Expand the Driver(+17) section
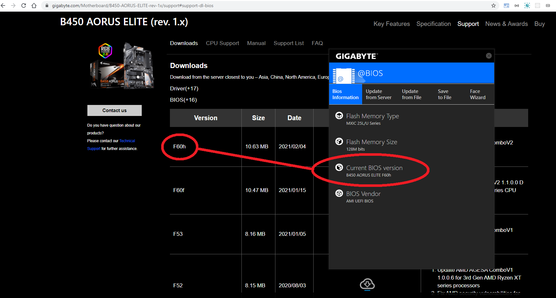This screenshot has width=556, height=298. 184,88
